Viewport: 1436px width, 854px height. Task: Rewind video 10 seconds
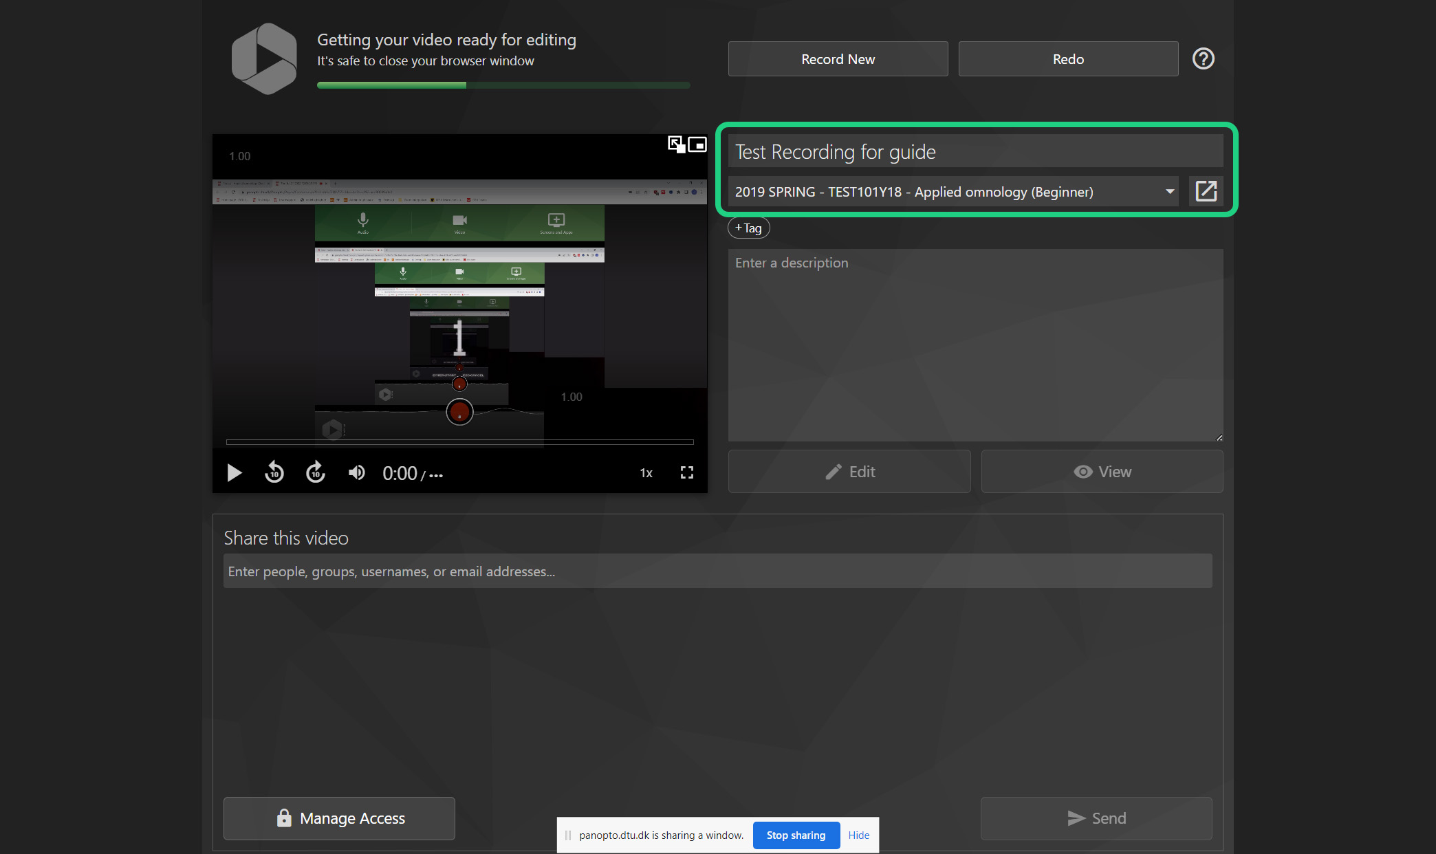[274, 473]
